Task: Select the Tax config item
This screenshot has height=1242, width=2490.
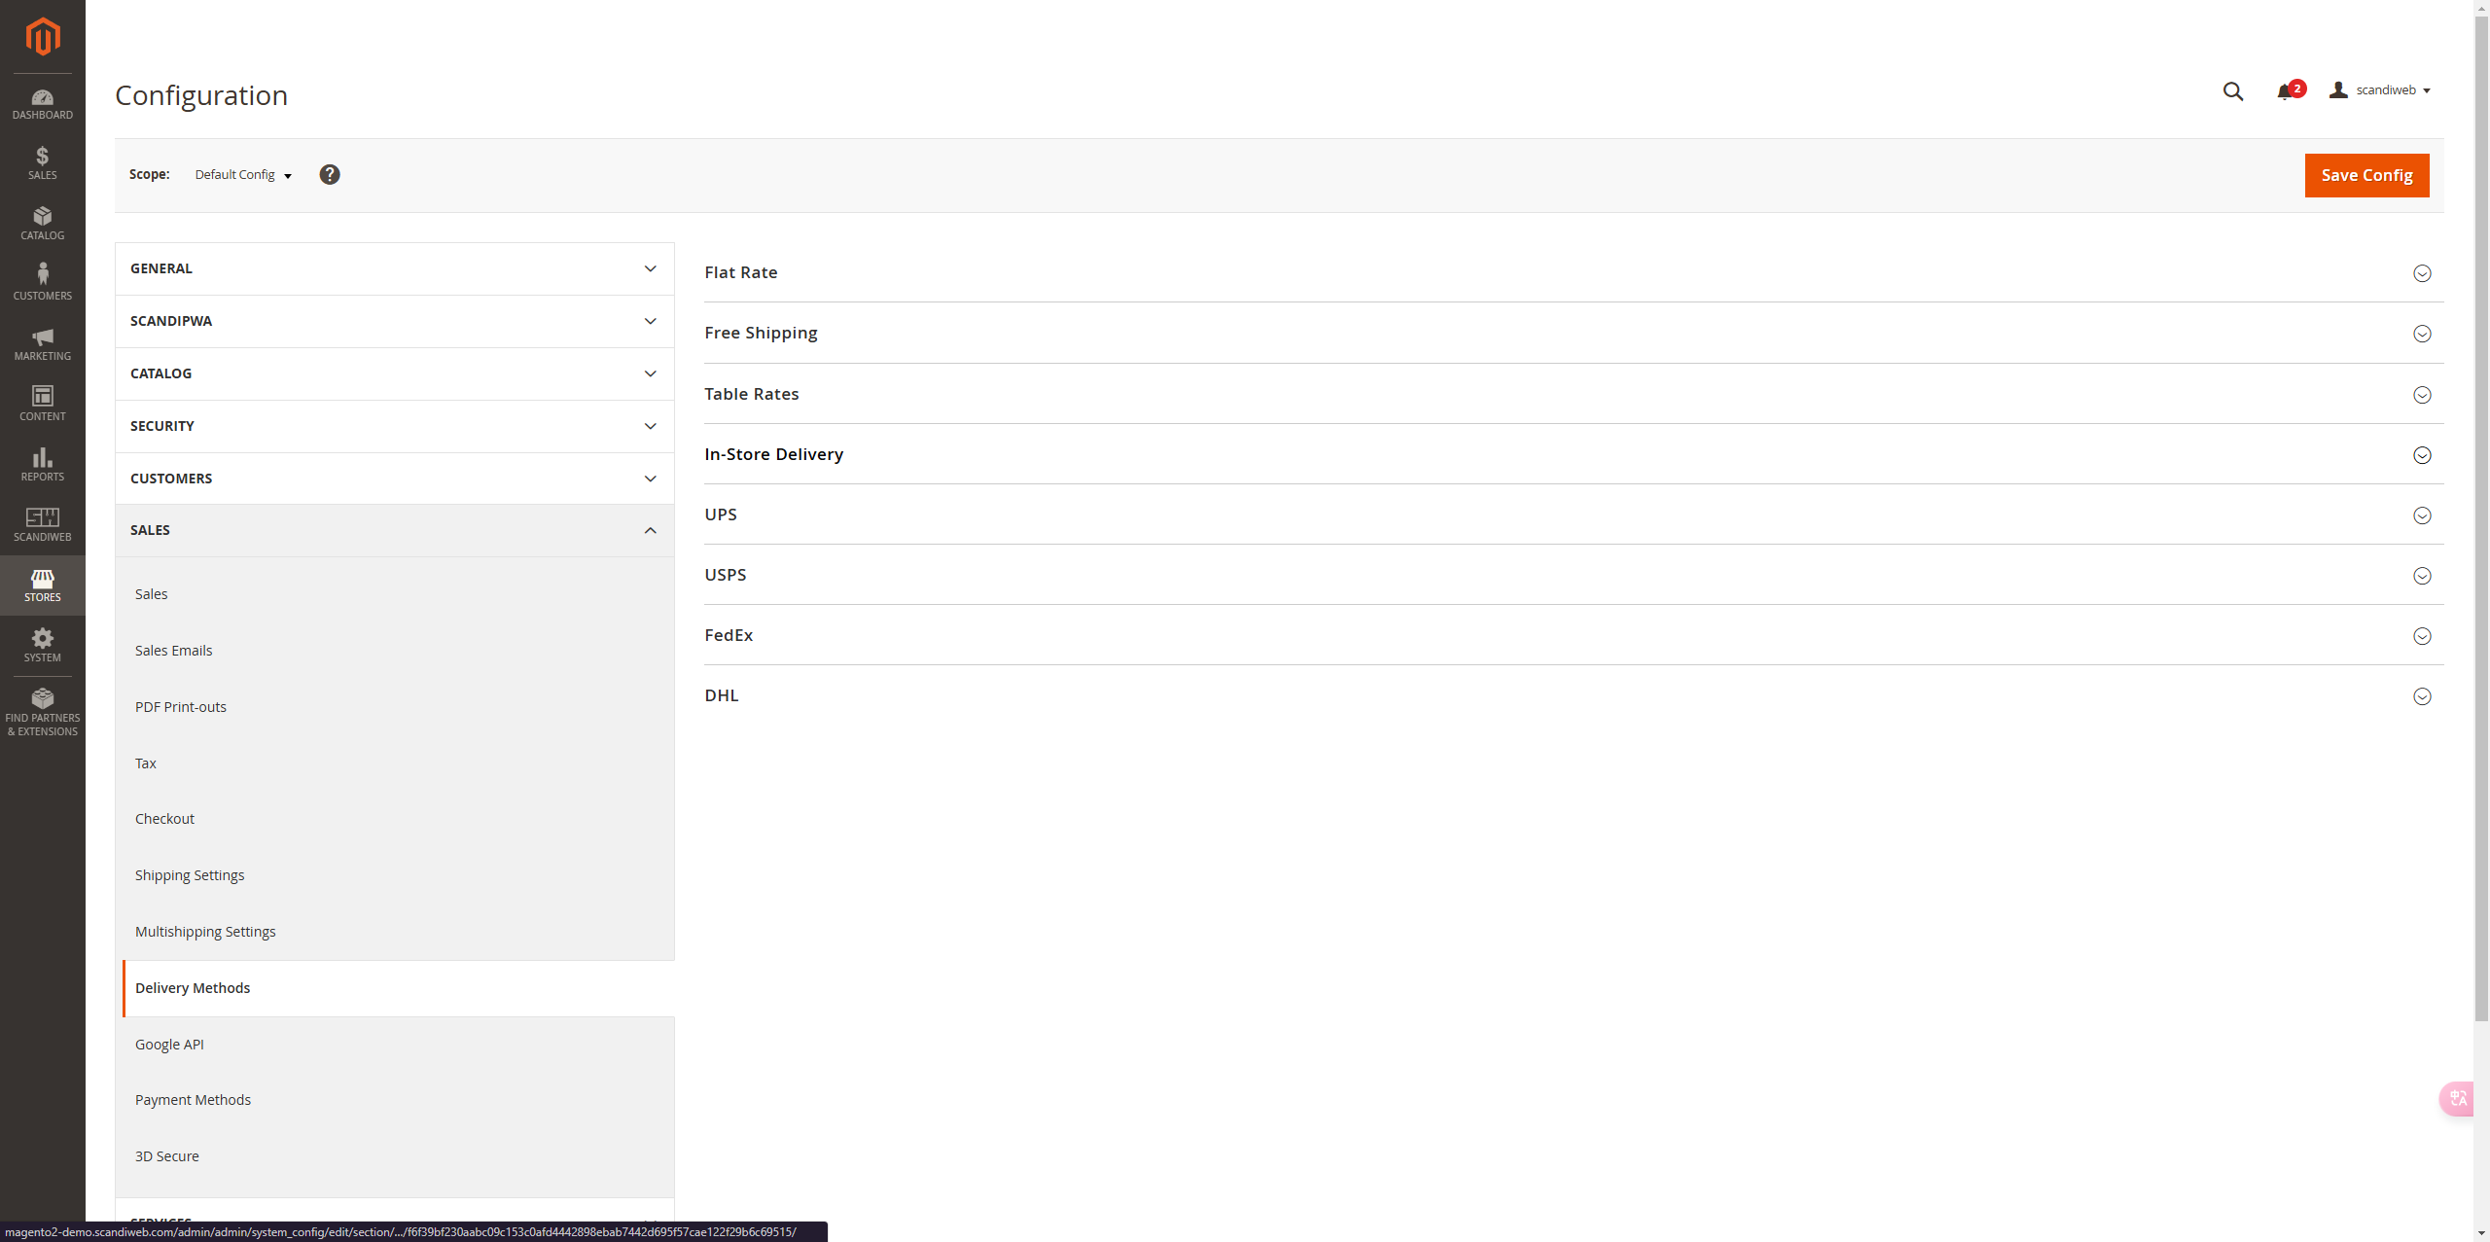Action: 399,763
